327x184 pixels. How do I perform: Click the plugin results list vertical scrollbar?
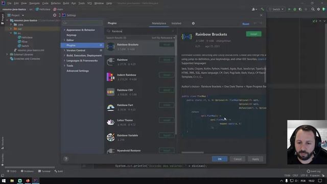click(176, 84)
